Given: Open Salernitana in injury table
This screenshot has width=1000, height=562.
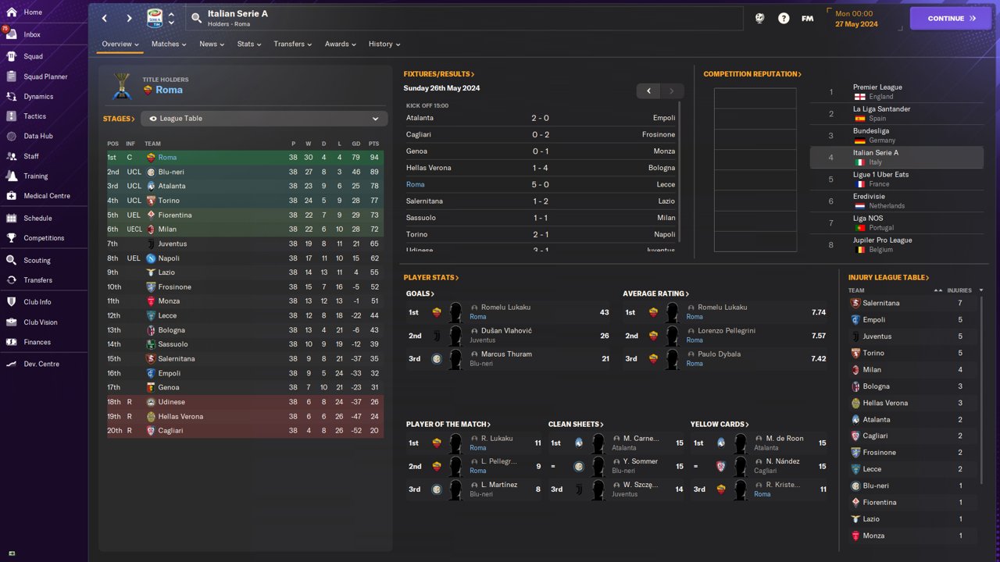Looking at the screenshot, I should coord(880,303).
